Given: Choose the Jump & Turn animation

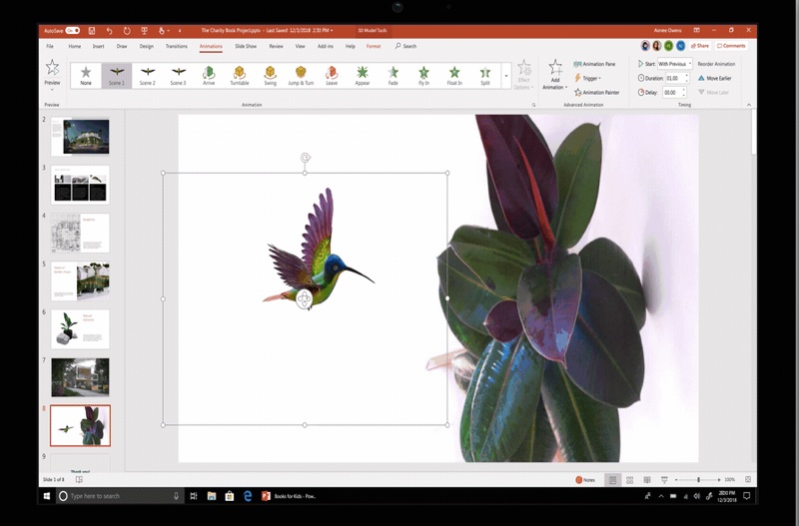Looking at the screenshot, I should pos(301,75).
